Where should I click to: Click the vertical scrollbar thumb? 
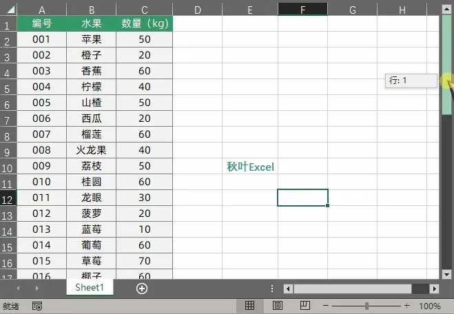(x=446, y=65)
